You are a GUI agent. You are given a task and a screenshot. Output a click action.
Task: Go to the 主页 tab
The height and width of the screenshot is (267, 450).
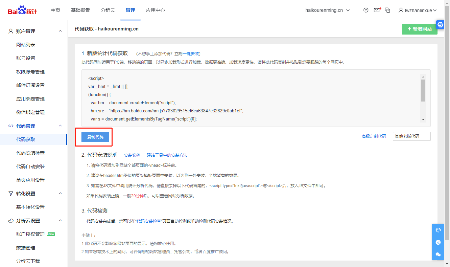(55, 10)
